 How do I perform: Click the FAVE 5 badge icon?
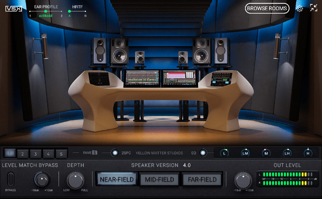click(x=94, y=153)
